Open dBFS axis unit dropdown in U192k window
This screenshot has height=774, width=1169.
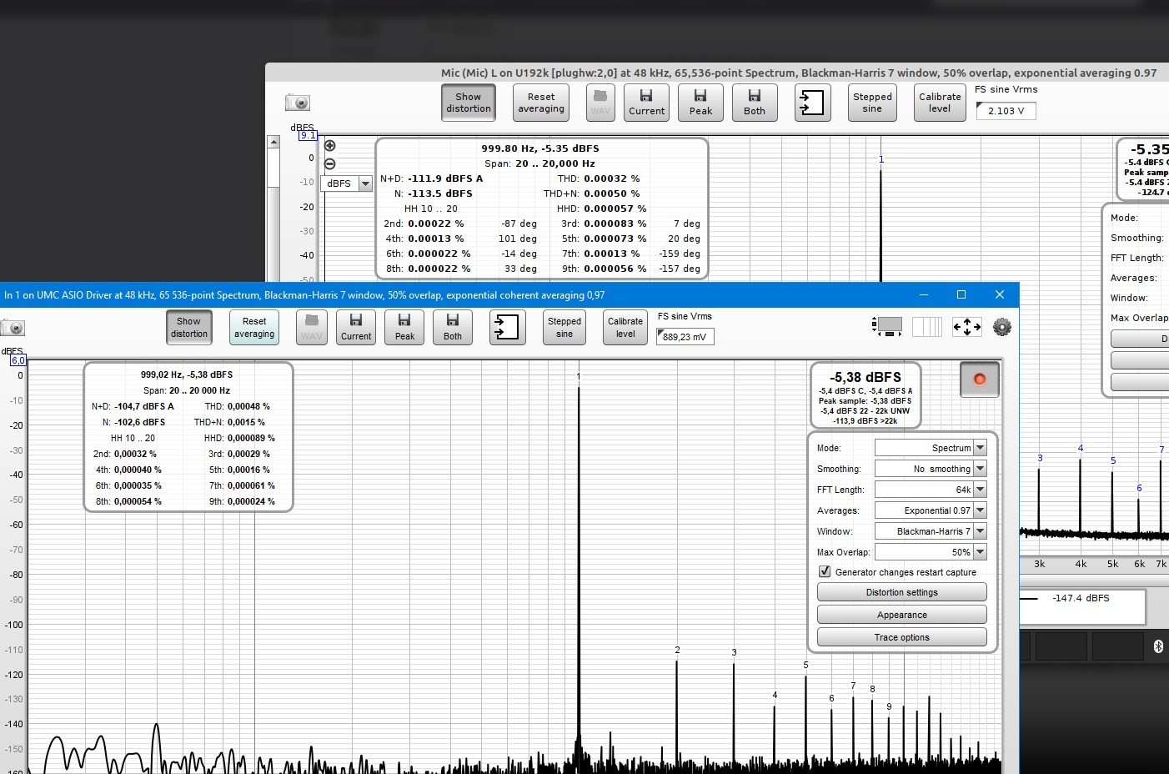tap(348, 183)
